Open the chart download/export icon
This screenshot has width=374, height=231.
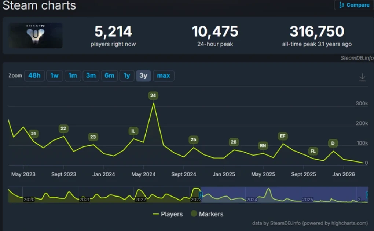(362, 77)
